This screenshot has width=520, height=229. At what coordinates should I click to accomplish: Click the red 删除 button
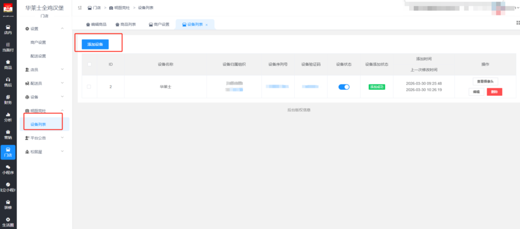pos(495,92)
